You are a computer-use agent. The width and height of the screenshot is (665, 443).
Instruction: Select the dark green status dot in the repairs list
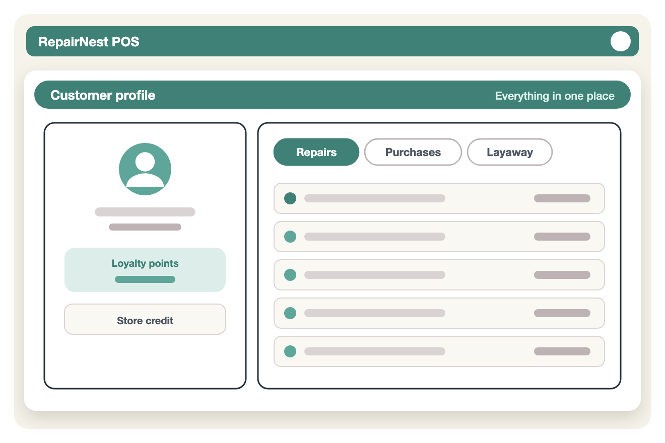290,198
